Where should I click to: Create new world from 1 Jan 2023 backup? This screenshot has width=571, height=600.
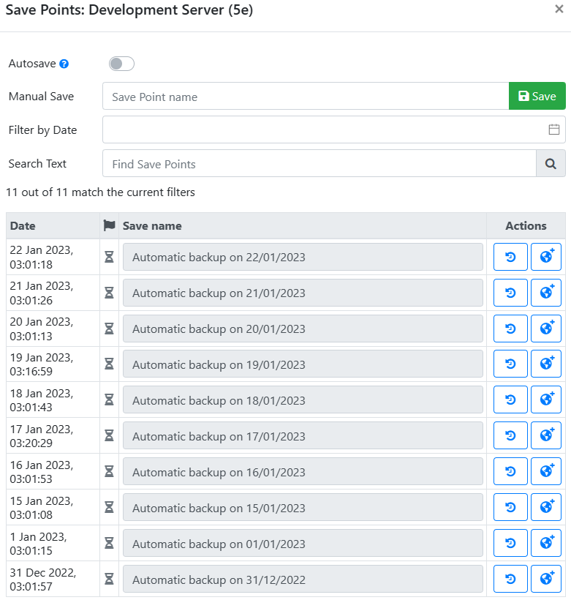[x=546, y=544]
